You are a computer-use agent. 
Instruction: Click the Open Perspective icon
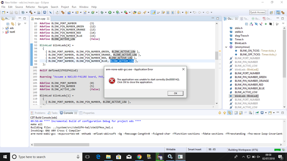point(271,12)
